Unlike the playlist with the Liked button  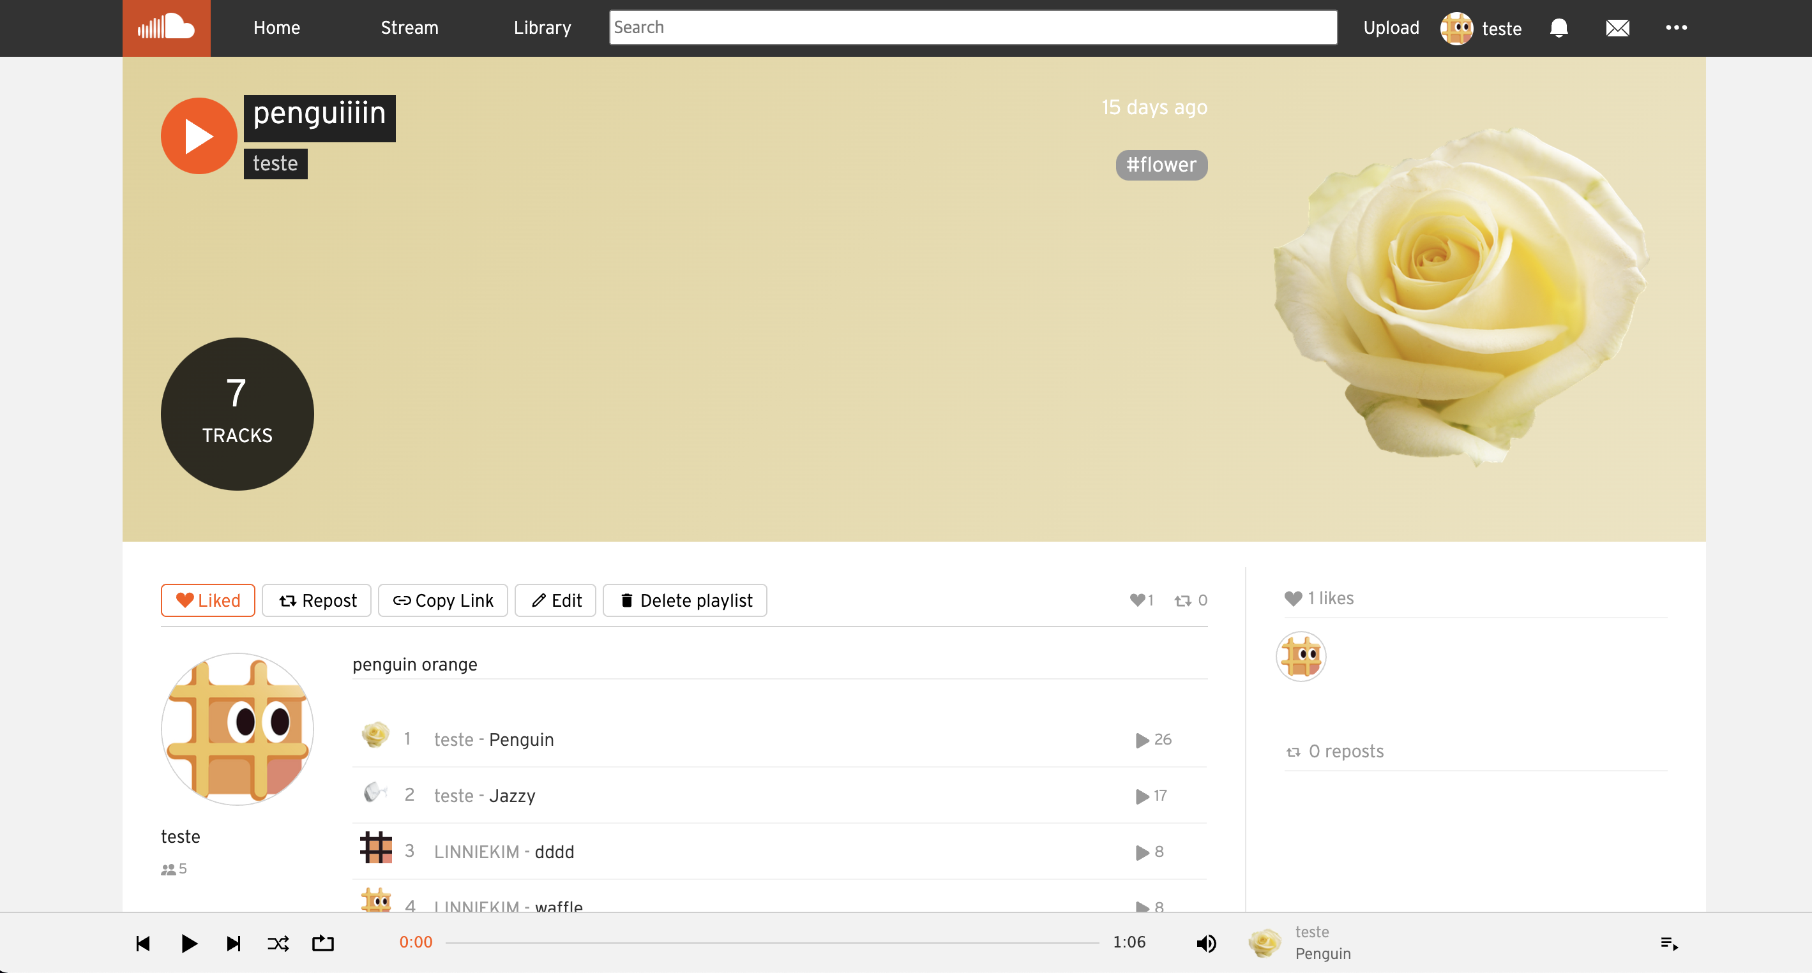pos(208,600)
